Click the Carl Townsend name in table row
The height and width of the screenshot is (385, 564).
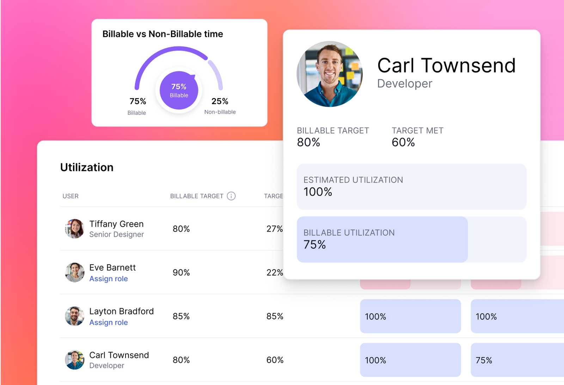[x=119, y=355]
